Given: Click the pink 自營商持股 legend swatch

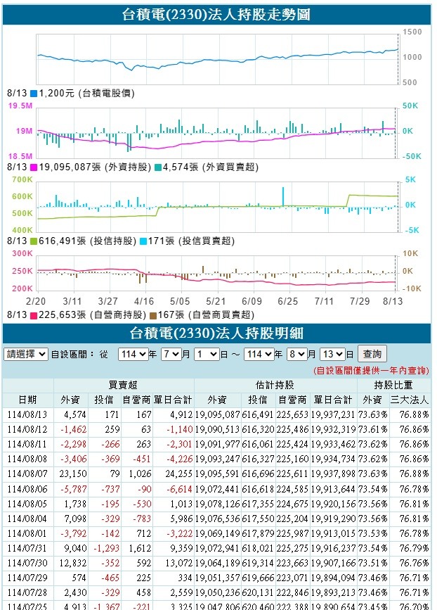Looking at the screenshot, I should (34, 315).
